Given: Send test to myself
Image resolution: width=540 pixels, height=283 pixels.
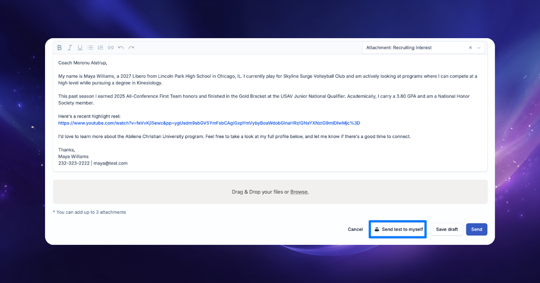Looking at the screenshot, I should pyautogui.click(x=398, y=229).
